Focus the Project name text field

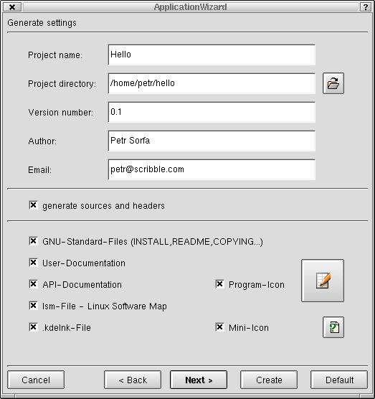coord(212,55)
